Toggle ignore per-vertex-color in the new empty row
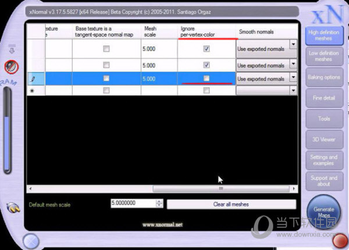 click(x=206, y=90)
